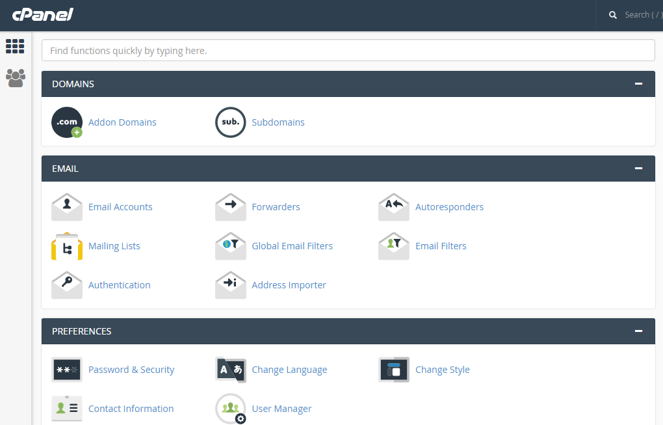Open the Contact Information link
Image resolution: width=663 pixels, height=425 pixels.
pos(131,409)
